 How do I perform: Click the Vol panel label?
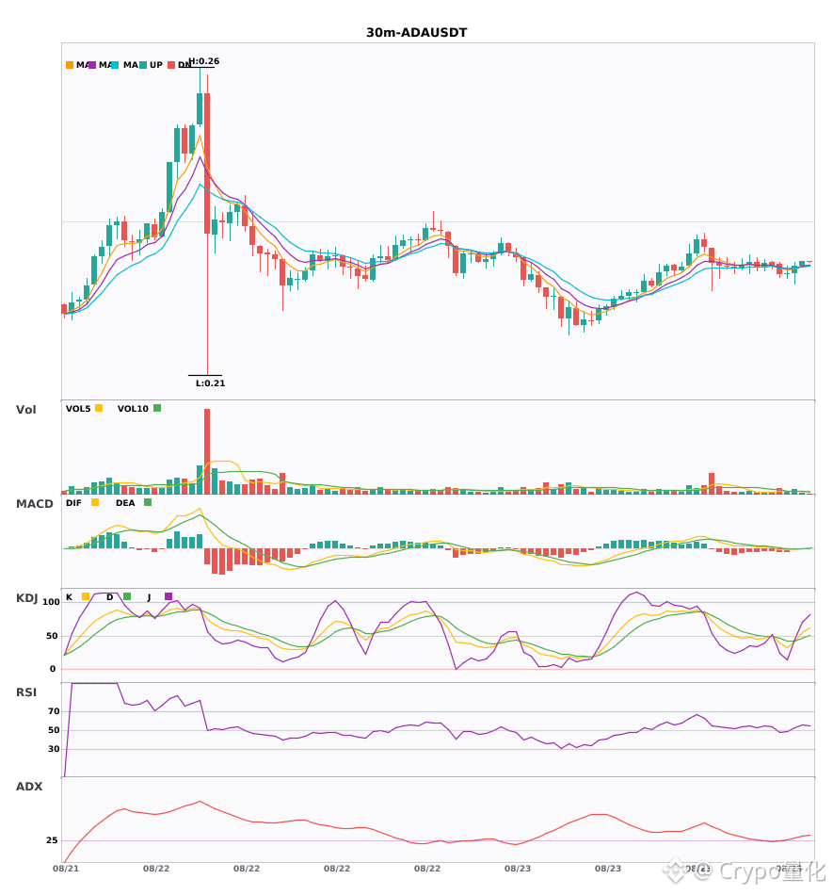point(26,410)
